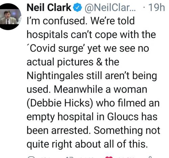Click the blue verified badge

(77, 8)
